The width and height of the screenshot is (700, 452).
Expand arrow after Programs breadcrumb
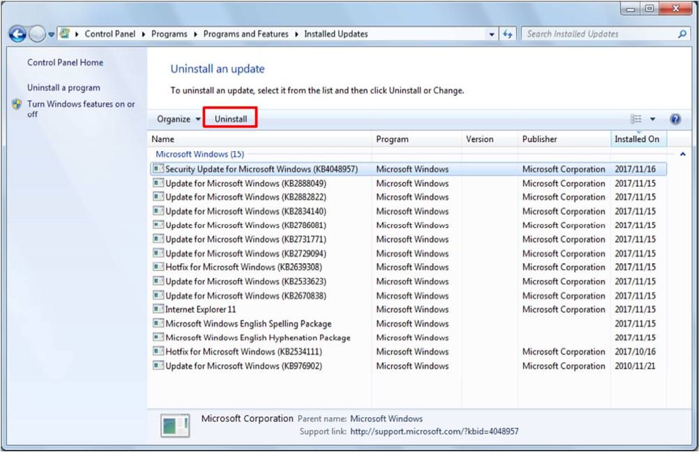click(x=195, y=34)
